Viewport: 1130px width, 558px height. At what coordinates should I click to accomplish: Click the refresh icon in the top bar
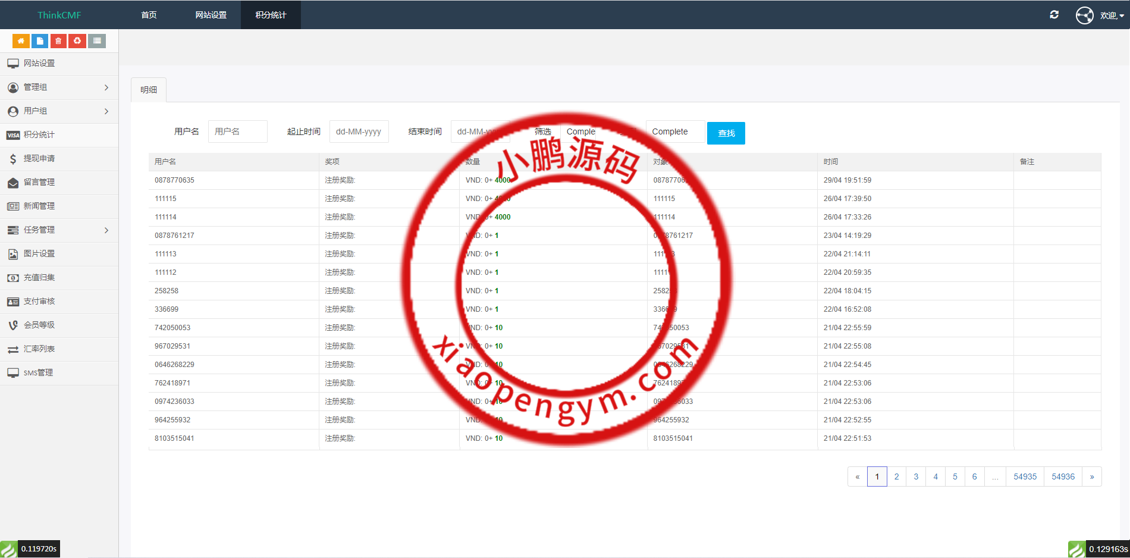coord(1054,14)
